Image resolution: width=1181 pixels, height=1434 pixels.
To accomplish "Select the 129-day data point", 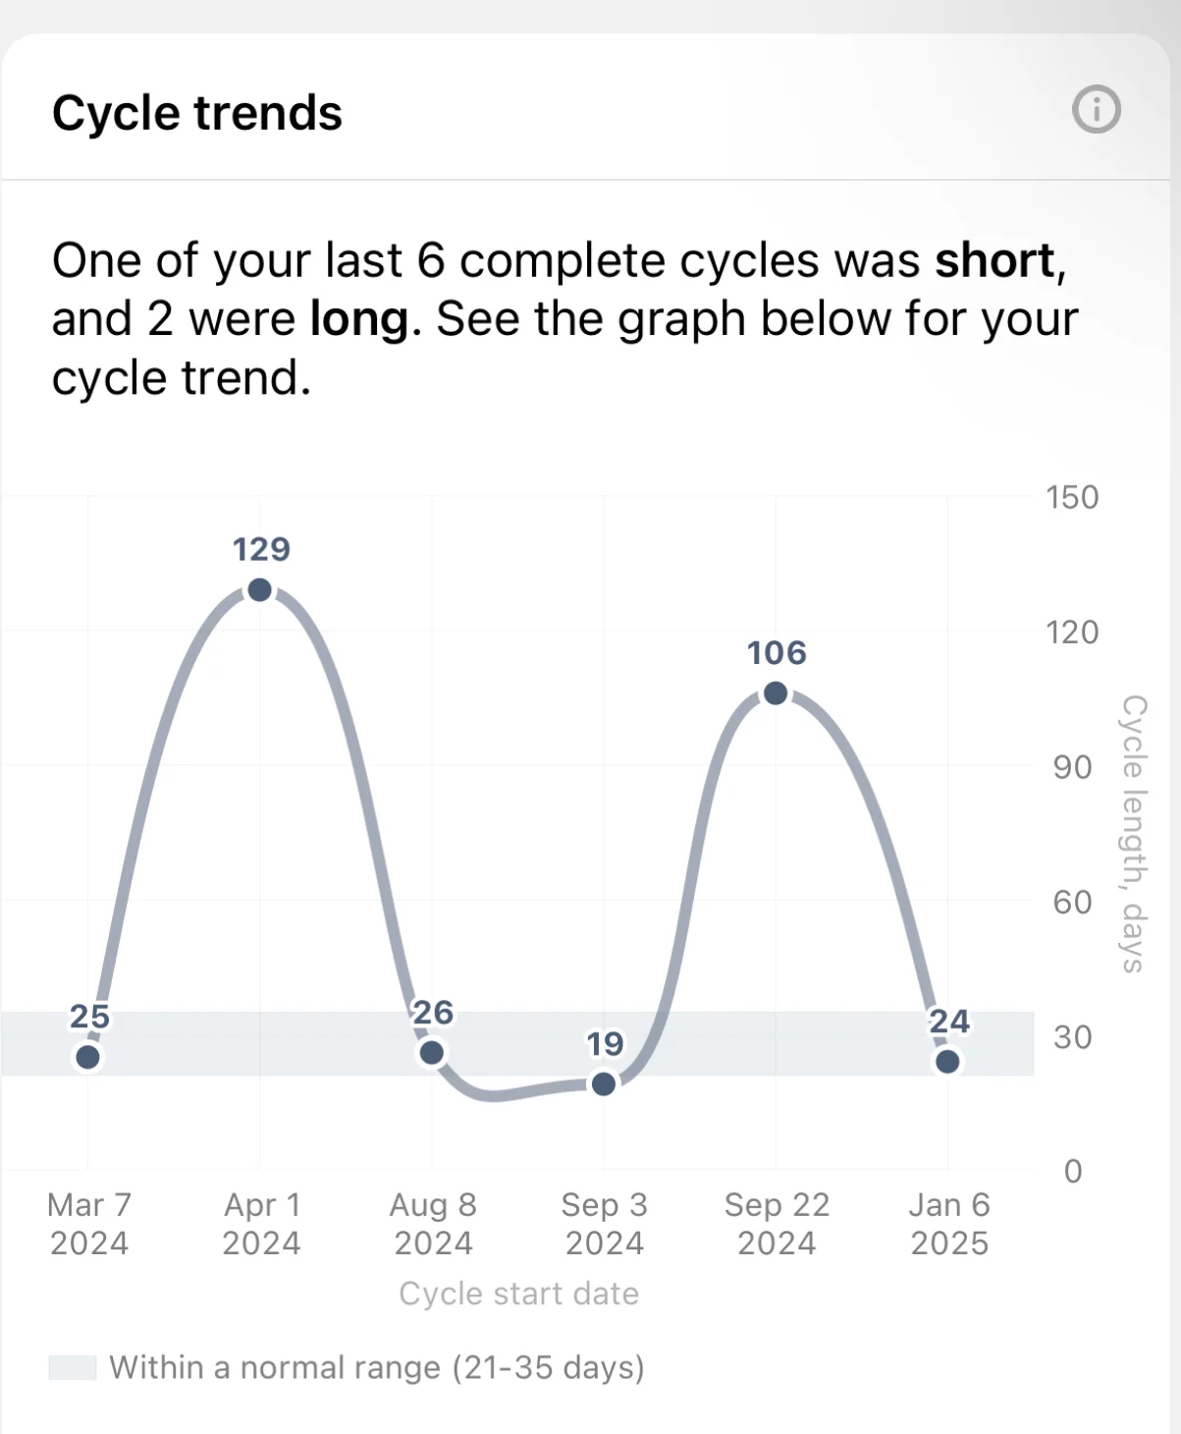I will click(x=260, y=589).
